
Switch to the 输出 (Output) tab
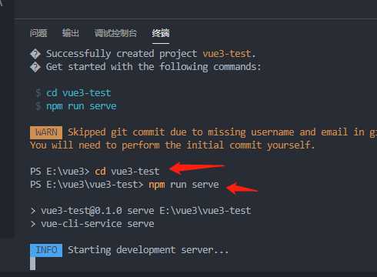coord(71,33)
